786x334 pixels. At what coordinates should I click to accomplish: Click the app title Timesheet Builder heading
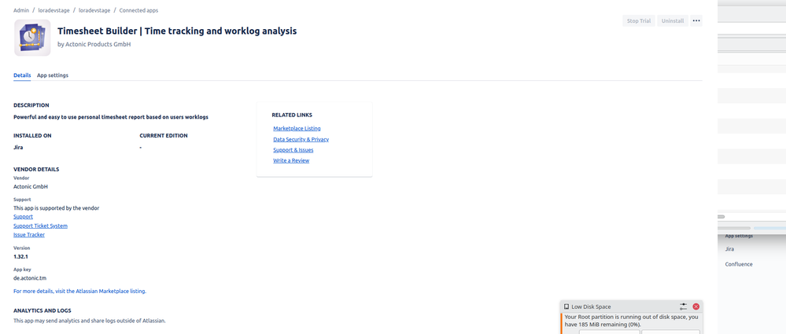[177, 31]
